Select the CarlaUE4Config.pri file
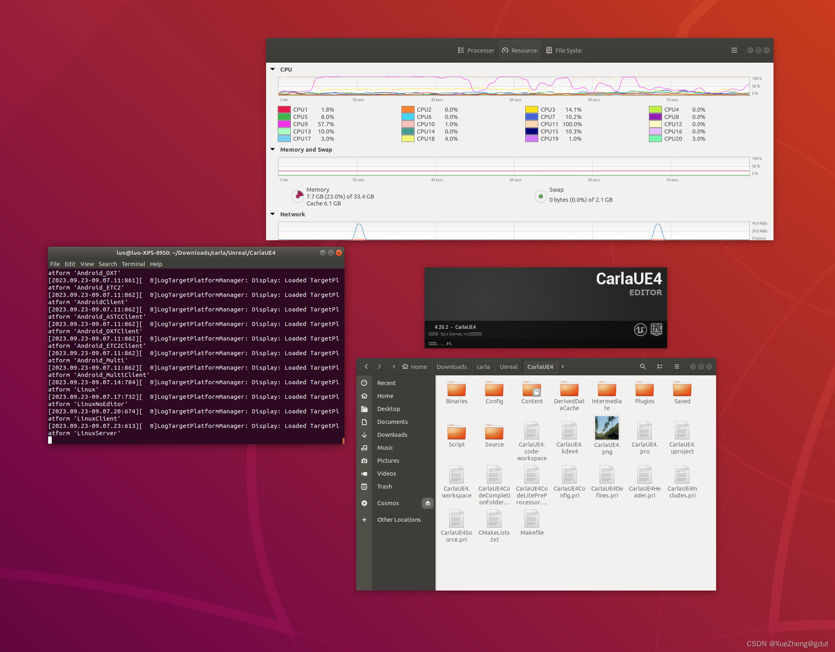835x652 pixels. pyautogui.click(x=569, y=482)
